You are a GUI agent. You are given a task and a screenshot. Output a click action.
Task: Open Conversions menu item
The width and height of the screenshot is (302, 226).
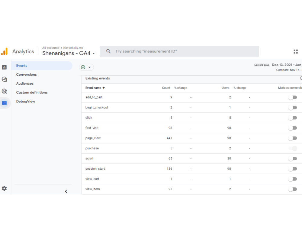[26, 74]
